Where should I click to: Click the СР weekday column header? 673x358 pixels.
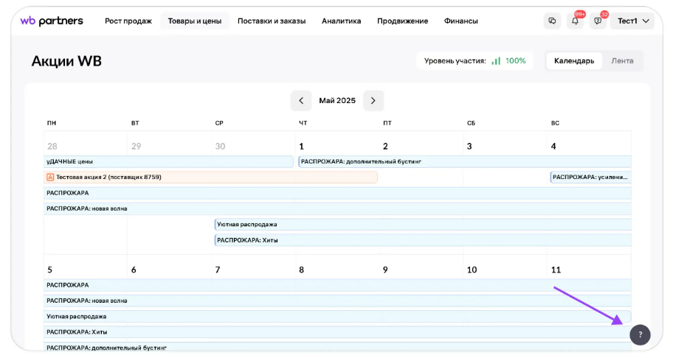pos(219,123)
